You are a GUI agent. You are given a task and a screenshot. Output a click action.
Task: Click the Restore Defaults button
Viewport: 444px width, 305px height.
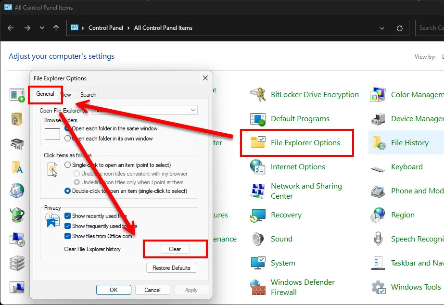pyautogui.click(x=171, y=267)
